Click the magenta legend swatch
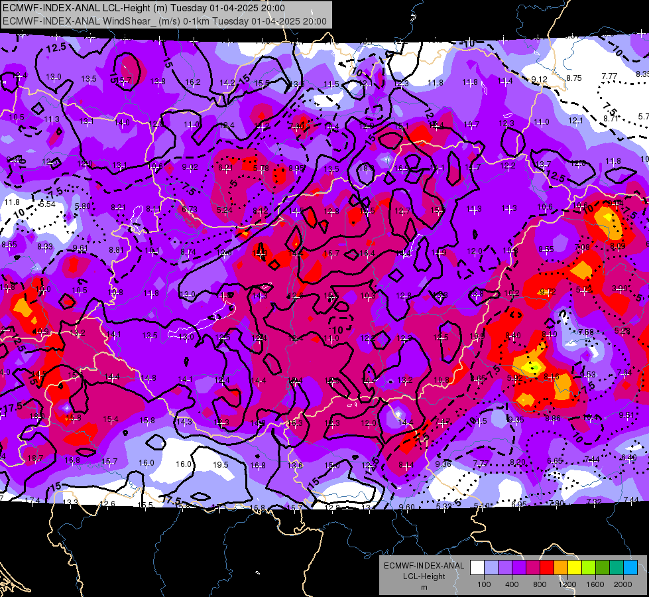The height and width of the screenshot is (597, 649). [x=533, y=568]
